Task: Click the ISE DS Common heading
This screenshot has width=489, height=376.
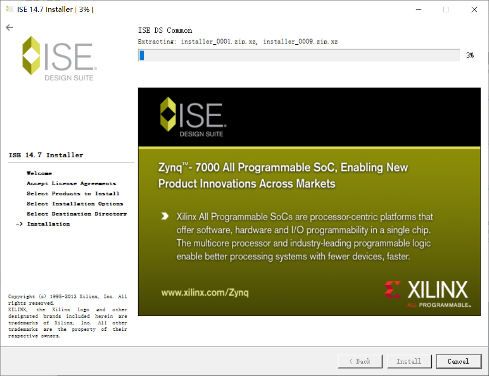Action: click(165, 30)
